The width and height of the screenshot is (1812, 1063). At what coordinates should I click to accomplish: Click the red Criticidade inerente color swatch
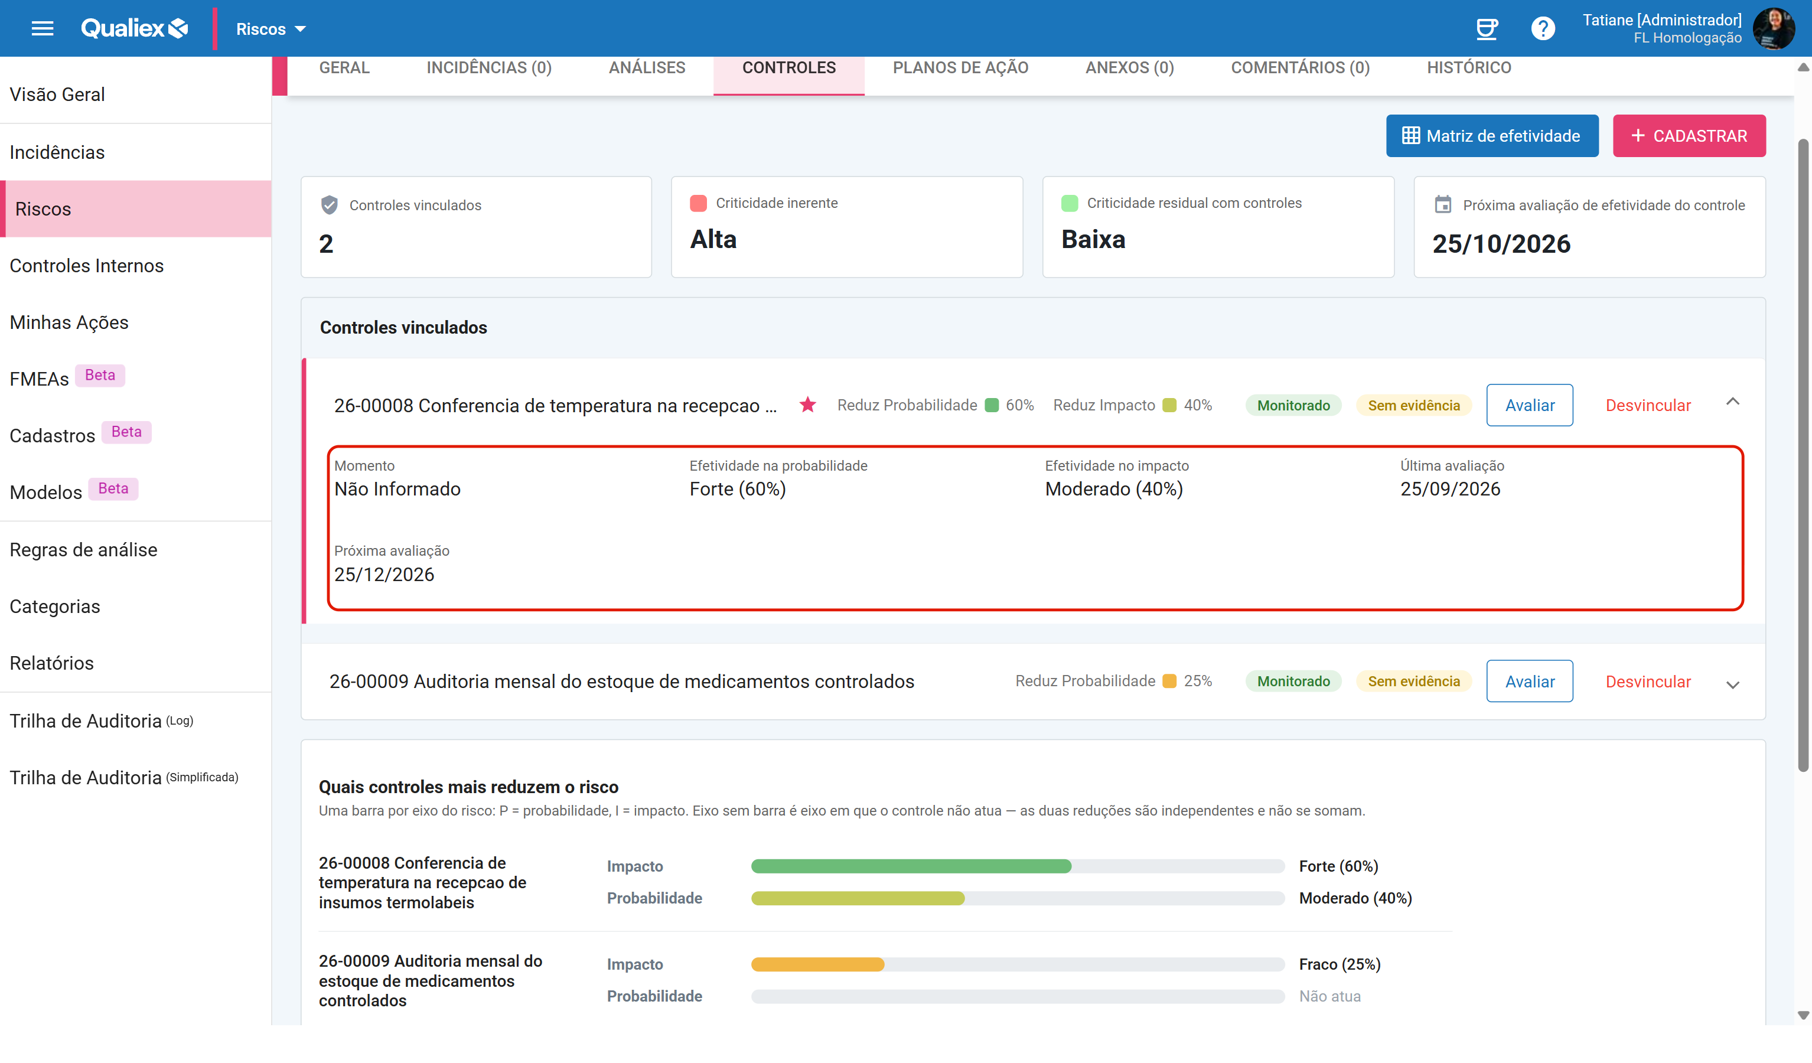698,203
